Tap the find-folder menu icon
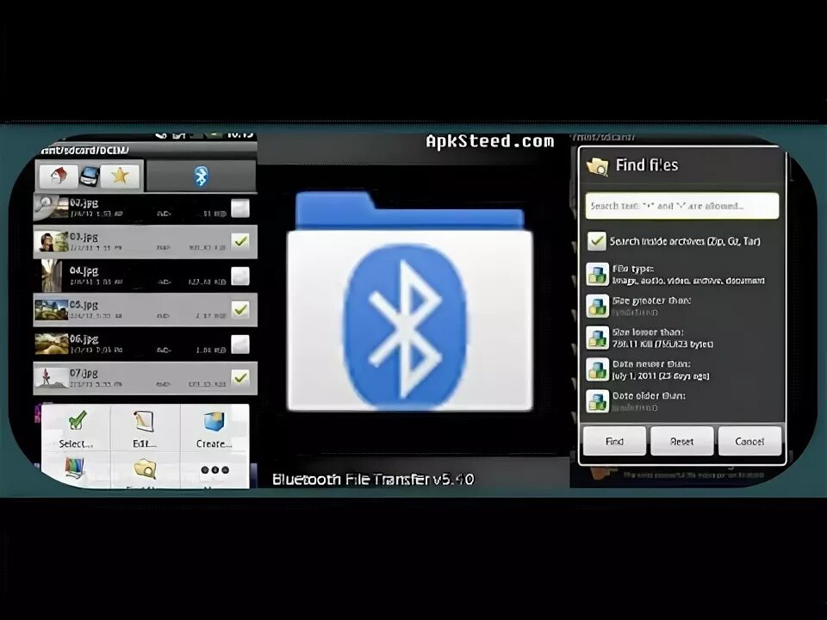Image resolution: width=827 pixels, height=620 pixels. pos(145,468)
